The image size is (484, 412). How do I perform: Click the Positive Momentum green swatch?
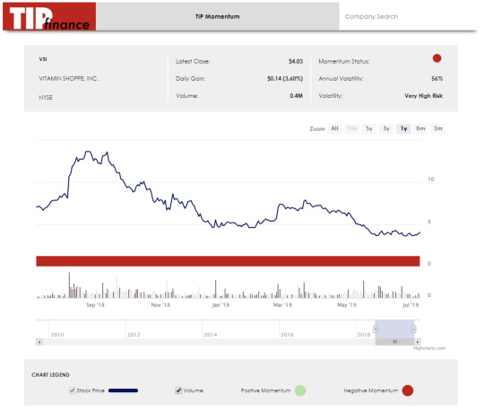tap(300, 390)
